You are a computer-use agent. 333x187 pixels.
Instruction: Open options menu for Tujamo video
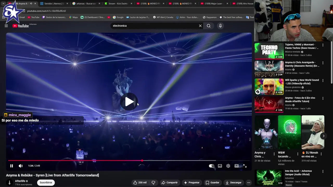pyautogui.click(x=323, y=45)
